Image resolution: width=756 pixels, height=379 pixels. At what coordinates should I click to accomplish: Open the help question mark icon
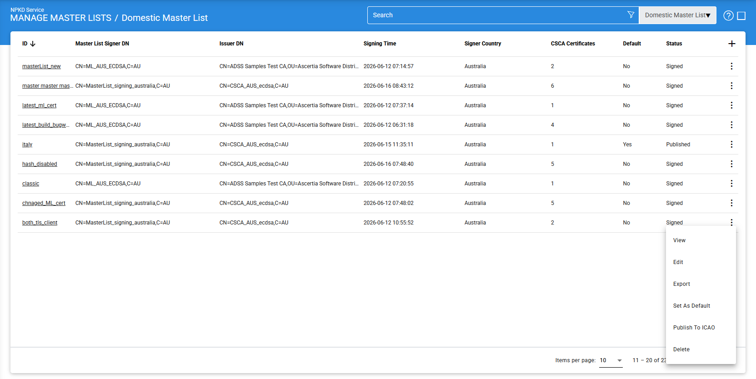click(x=728, y=15)
